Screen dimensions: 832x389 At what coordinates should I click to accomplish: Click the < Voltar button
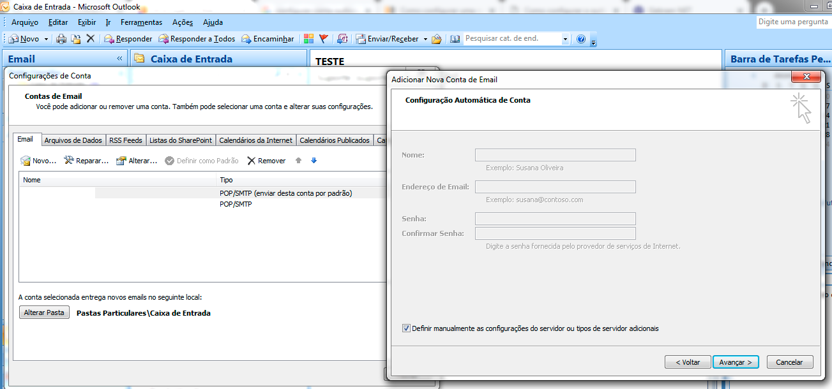688,362
